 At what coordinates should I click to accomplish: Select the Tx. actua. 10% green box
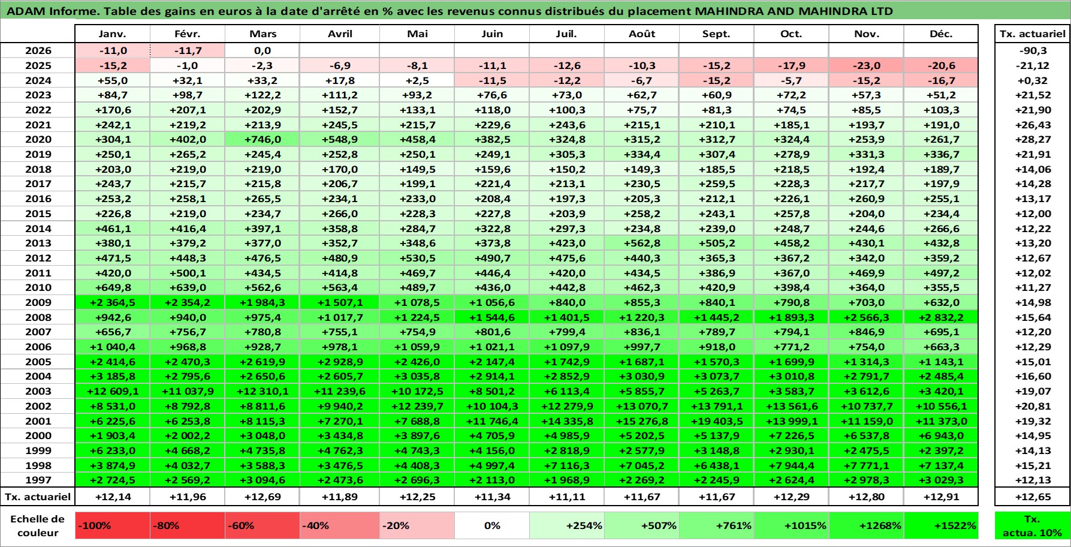1032,525
